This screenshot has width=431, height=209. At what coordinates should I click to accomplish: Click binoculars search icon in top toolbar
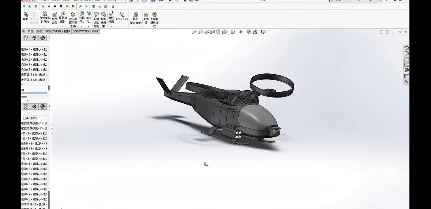point(86,6)
